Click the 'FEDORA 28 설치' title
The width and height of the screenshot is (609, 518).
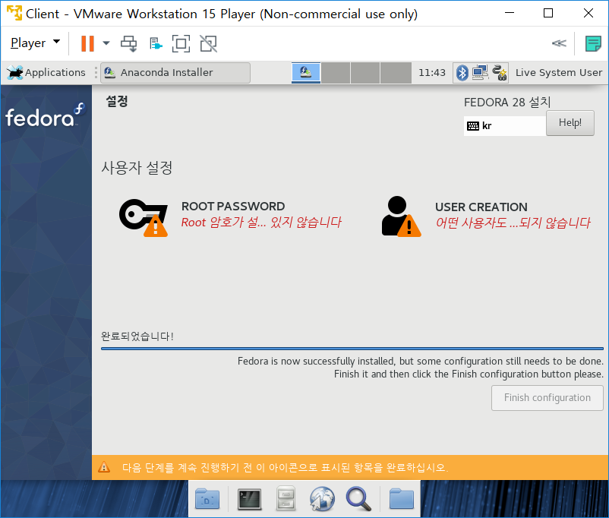pyautogui.click(x=507, y=103)
